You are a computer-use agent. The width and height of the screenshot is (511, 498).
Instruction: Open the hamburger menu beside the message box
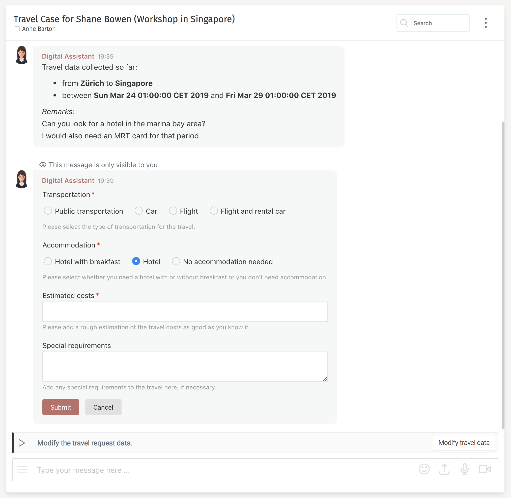[22, 469]
